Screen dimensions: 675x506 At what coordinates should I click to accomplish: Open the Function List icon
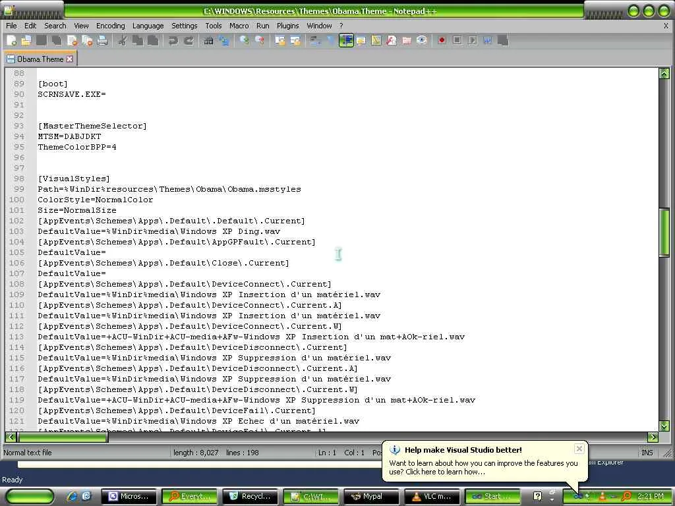[391, 40]
